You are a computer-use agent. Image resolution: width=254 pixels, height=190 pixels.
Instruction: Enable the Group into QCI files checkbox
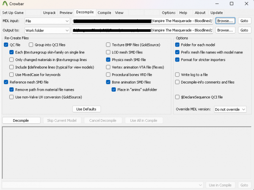pyautogui.click(x=31, y=45)
